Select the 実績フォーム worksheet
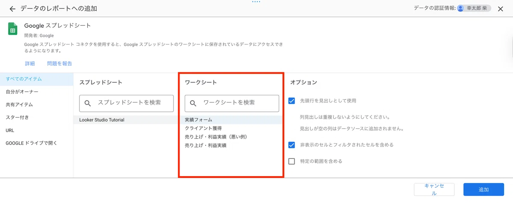The height and width of the screenshot is (203, 513). pos(231,120)
